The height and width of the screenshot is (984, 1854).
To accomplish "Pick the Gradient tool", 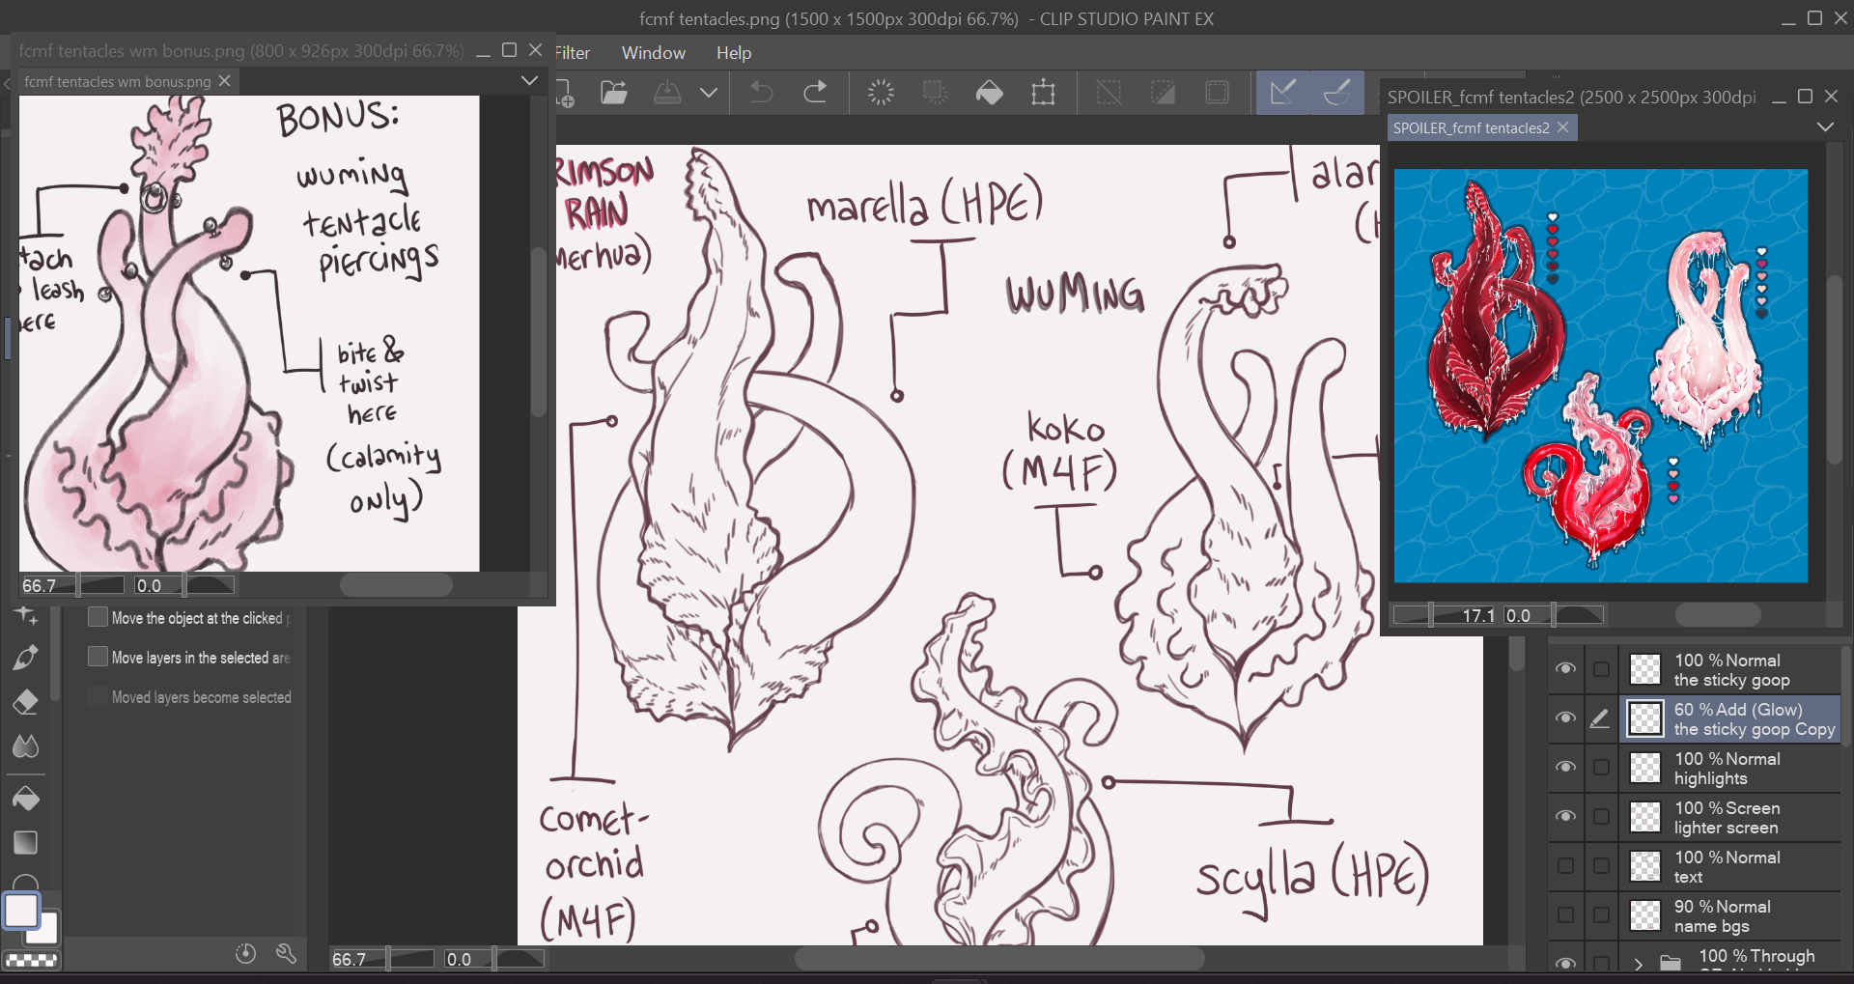I will [x=26, y=843].
